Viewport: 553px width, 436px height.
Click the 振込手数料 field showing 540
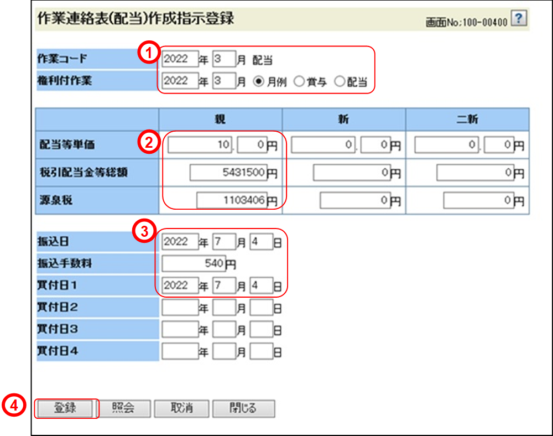click(x=194, y=263)
